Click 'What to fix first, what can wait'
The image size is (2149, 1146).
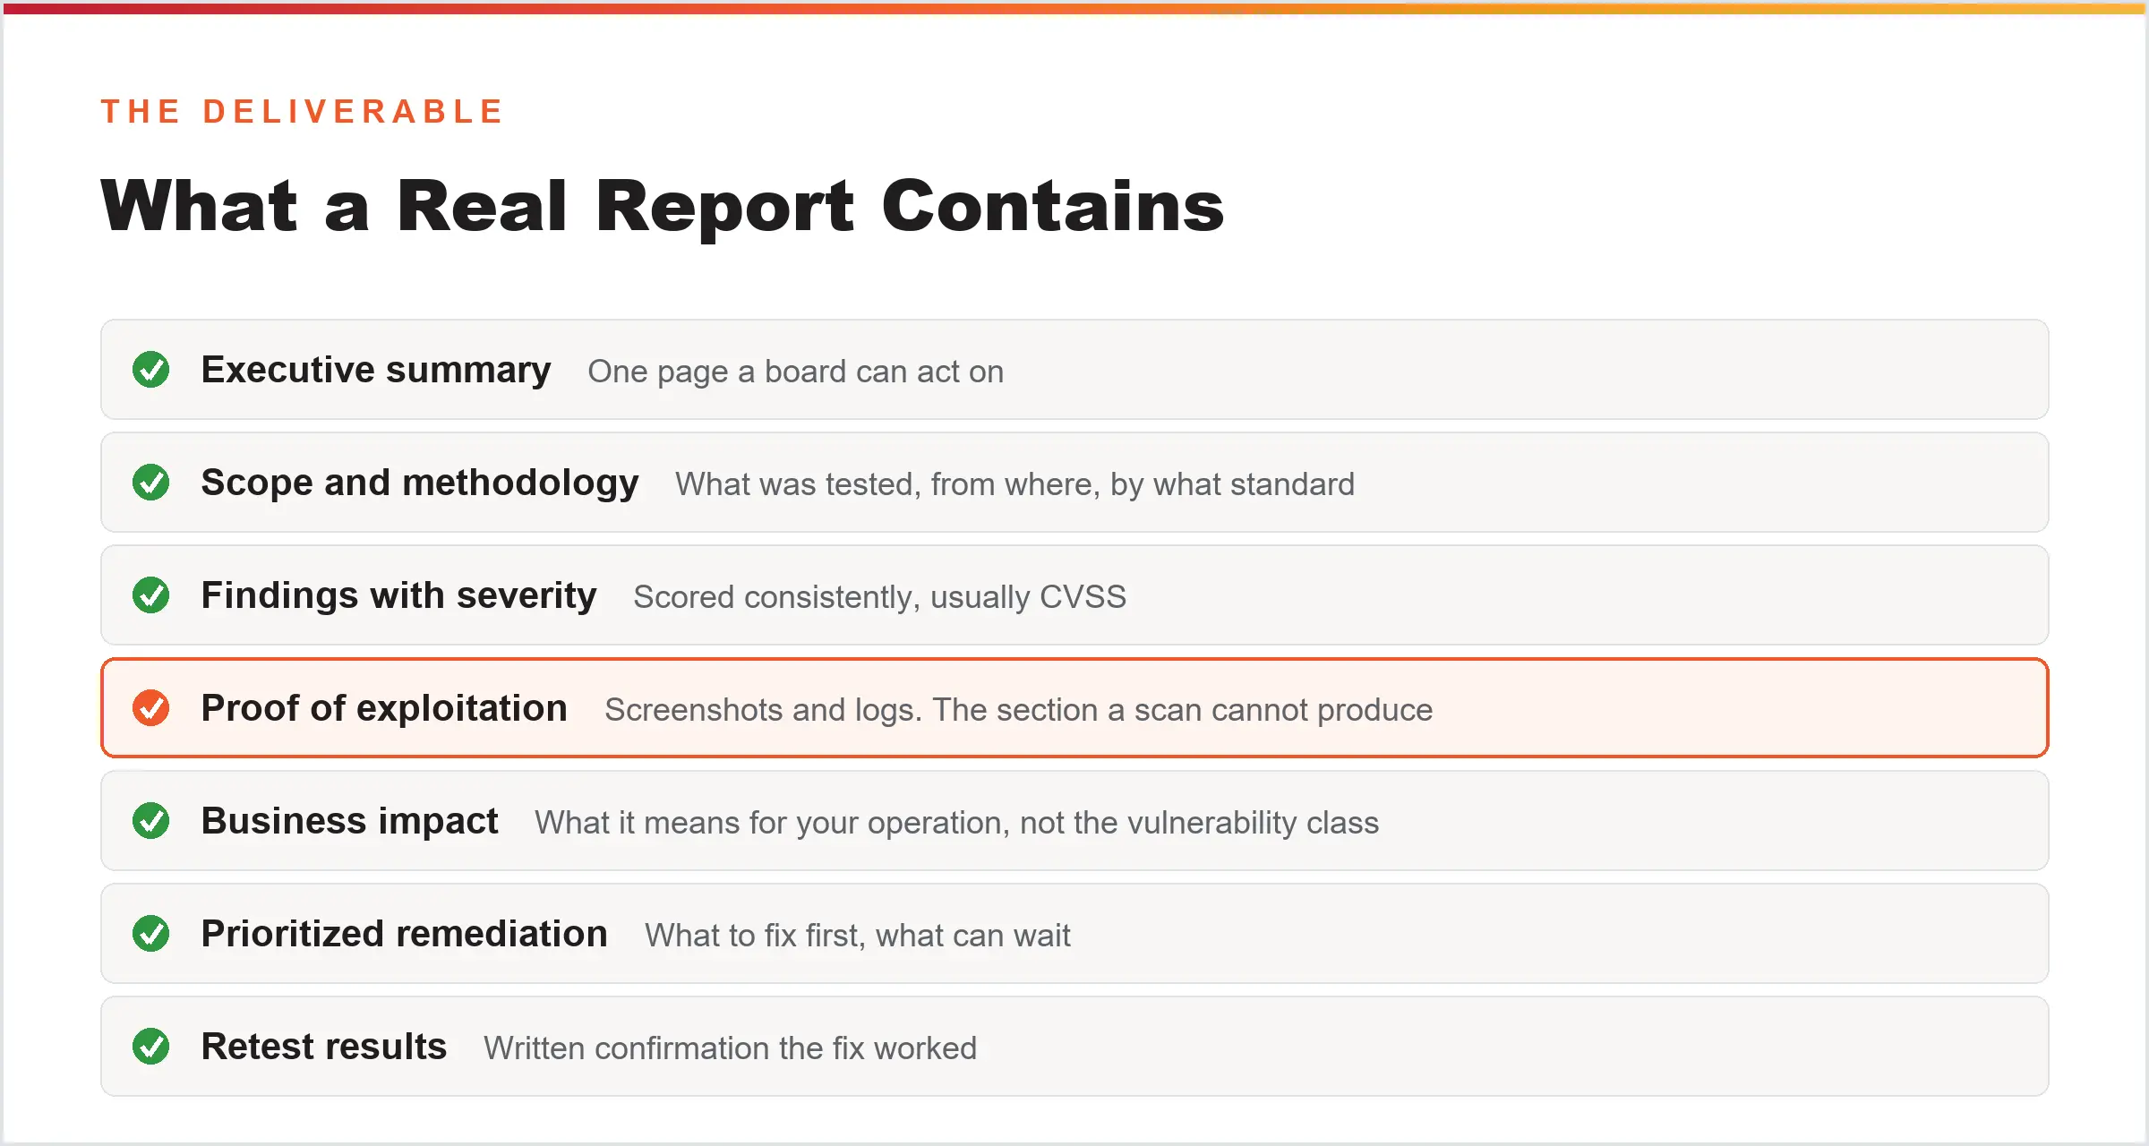point(858,936)
